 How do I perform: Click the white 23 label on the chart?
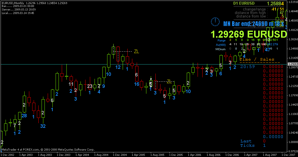pos(90,86)
